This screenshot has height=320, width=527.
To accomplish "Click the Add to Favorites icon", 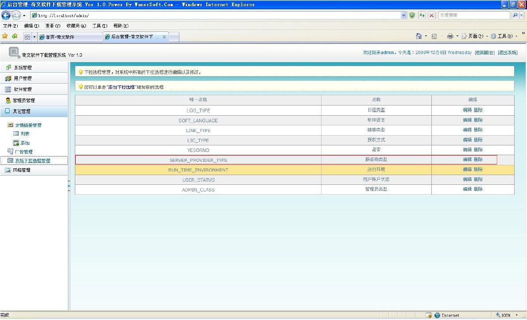I will [x=15, y=36].
